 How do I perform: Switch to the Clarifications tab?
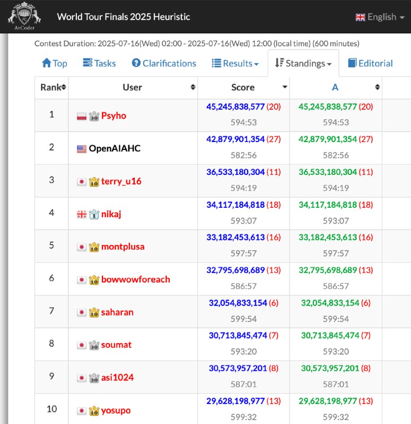pyautogui.click(x=164, y=63)
